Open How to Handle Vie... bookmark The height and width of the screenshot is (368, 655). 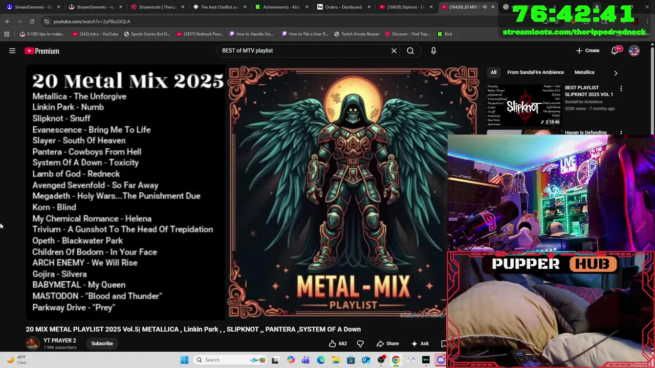pyautogui.click(x=251, y=34)
